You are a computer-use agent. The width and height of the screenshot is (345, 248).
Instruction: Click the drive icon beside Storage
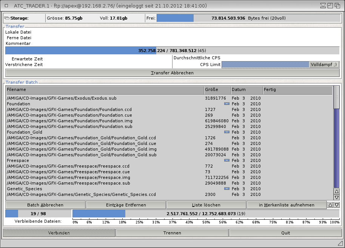pos(7,18)
